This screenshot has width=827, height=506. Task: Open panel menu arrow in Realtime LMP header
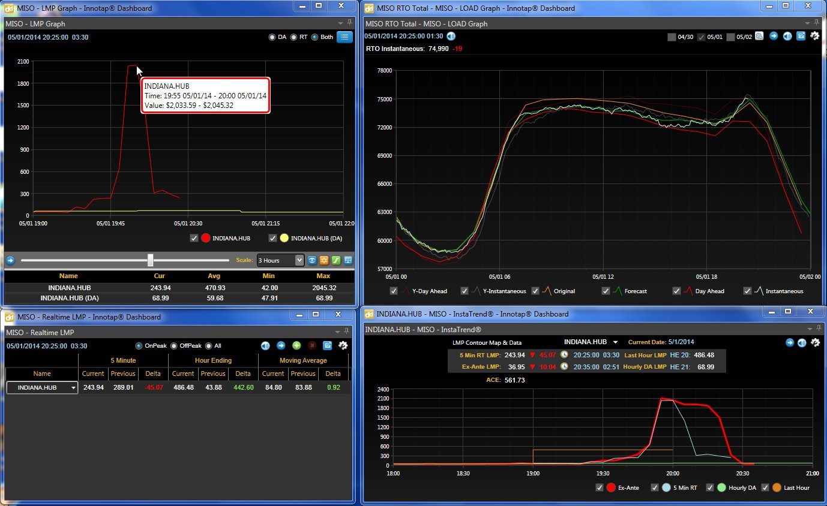[337, 332]
